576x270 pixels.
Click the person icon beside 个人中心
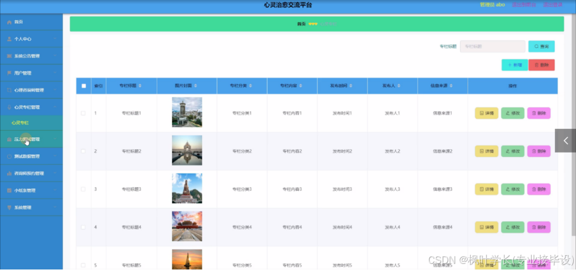[x=9, y=39]
